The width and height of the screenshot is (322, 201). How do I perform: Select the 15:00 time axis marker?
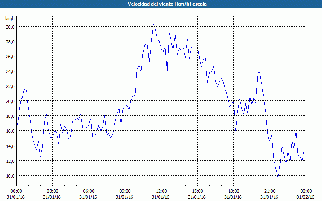click(197, 191)
